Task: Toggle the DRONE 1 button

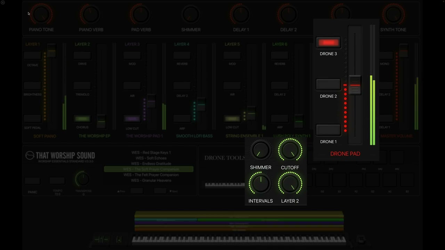Action: click(x=329, y=130)
